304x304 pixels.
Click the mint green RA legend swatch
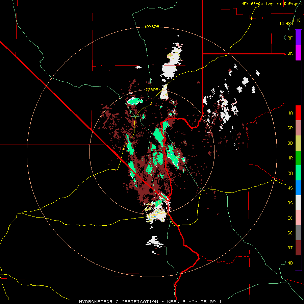coord(298,173)
